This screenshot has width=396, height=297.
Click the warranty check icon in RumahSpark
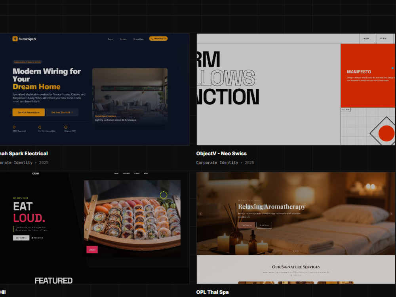[x=66, y=127]
